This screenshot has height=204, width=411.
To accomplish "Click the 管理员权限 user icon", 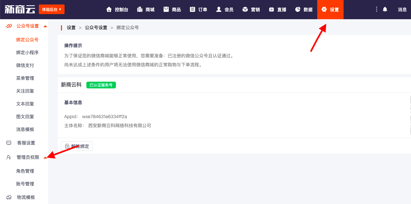I will click(9, 157).
